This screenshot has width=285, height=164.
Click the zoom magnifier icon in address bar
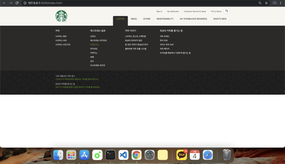click(260, 3)
